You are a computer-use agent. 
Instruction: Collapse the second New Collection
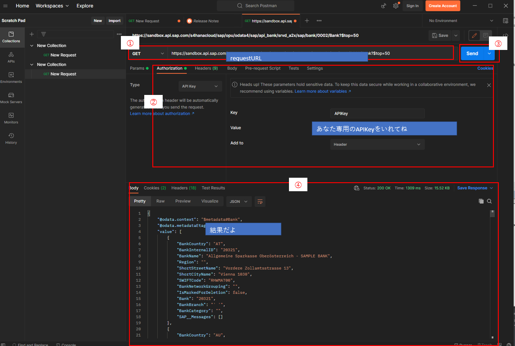(32, 65)
